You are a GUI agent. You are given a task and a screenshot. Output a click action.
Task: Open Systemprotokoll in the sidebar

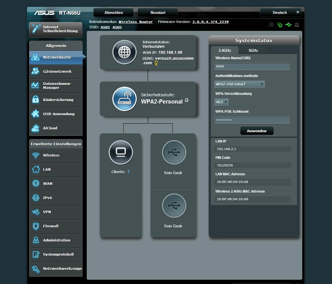tap(56, 255)
